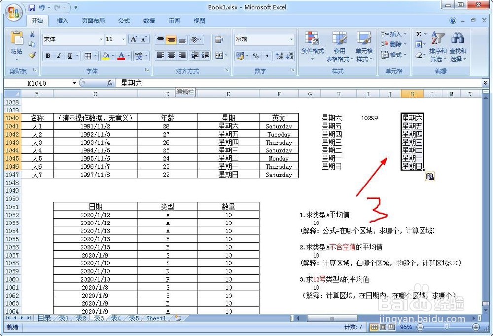The image size is (493, 336).
Task: Click the AutoSum (Σ) icon
Action: coord(418,33)
